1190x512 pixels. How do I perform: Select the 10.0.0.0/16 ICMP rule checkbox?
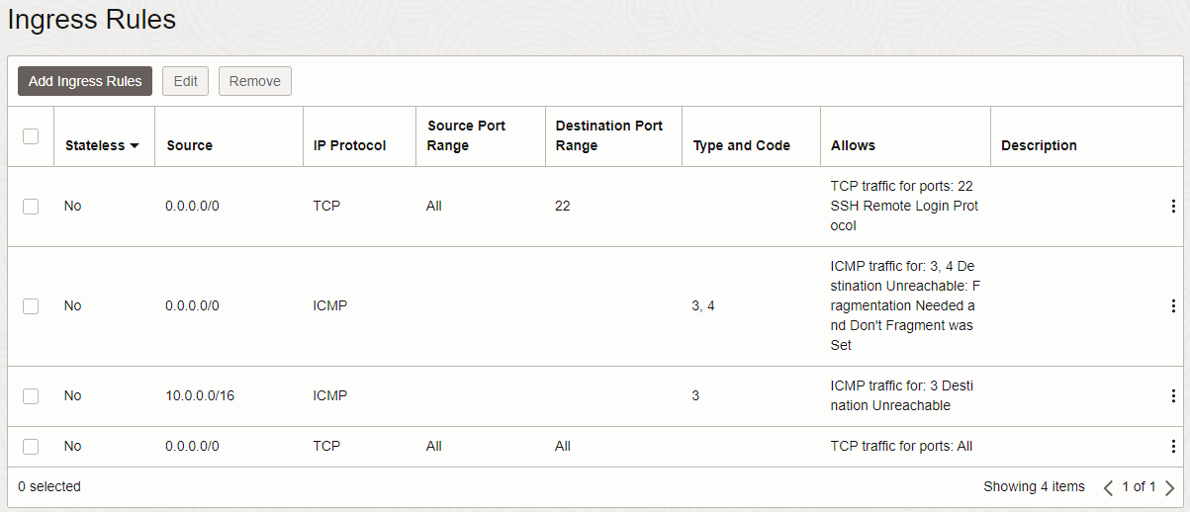pos(31,396)
